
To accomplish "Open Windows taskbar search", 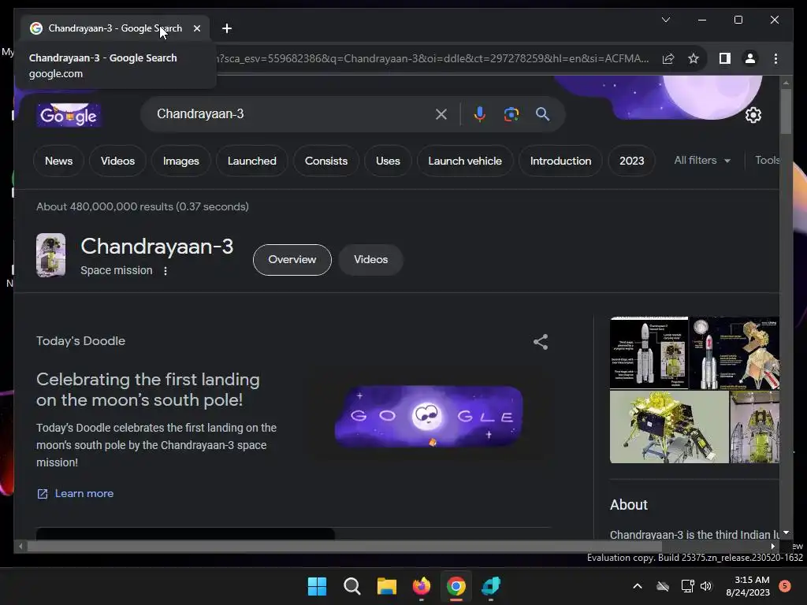I will coord(352,586).
